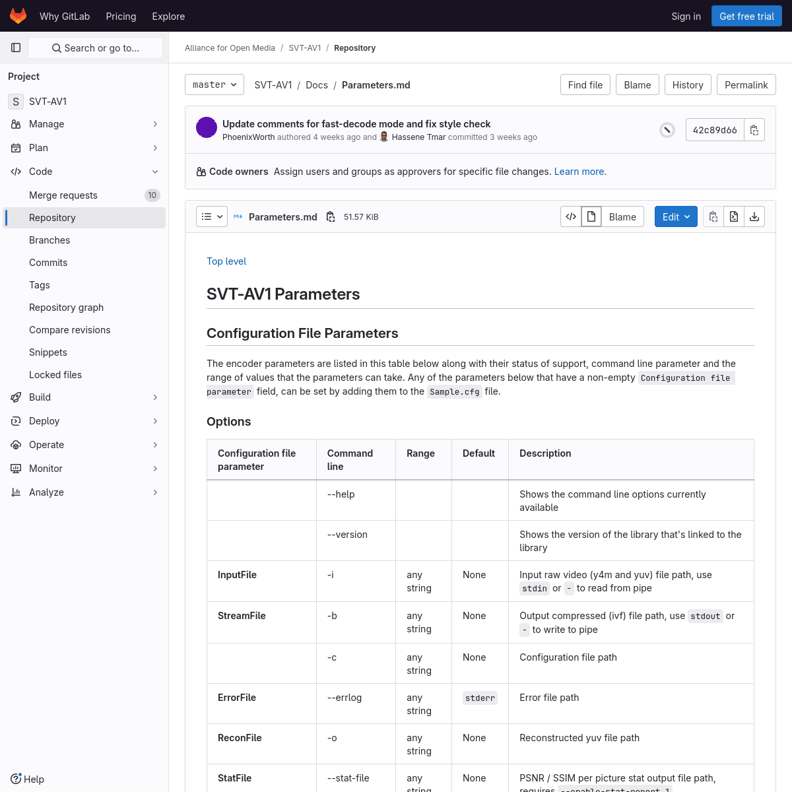
Task: Open Merge requests in sidebar
Action: pos(84,195)
